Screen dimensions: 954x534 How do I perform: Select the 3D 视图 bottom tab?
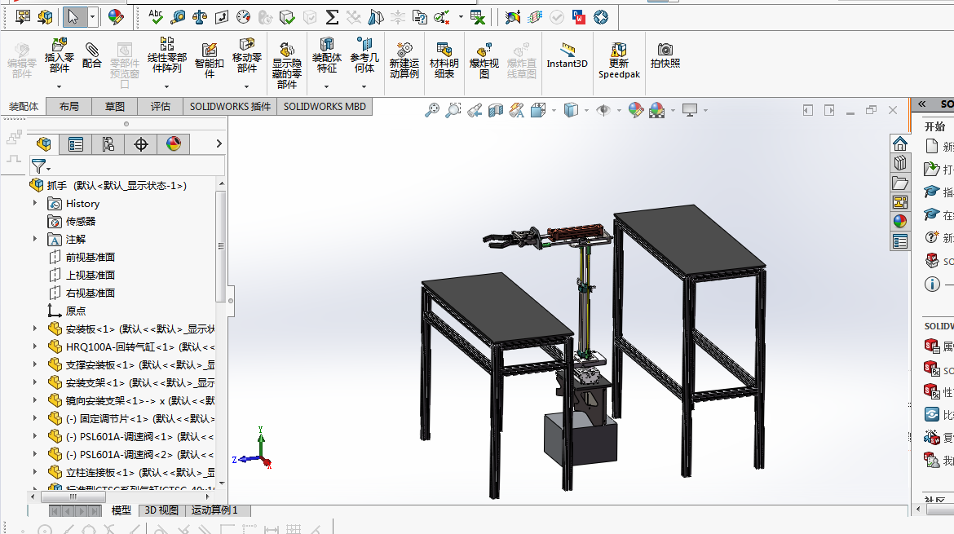(161, 510)
